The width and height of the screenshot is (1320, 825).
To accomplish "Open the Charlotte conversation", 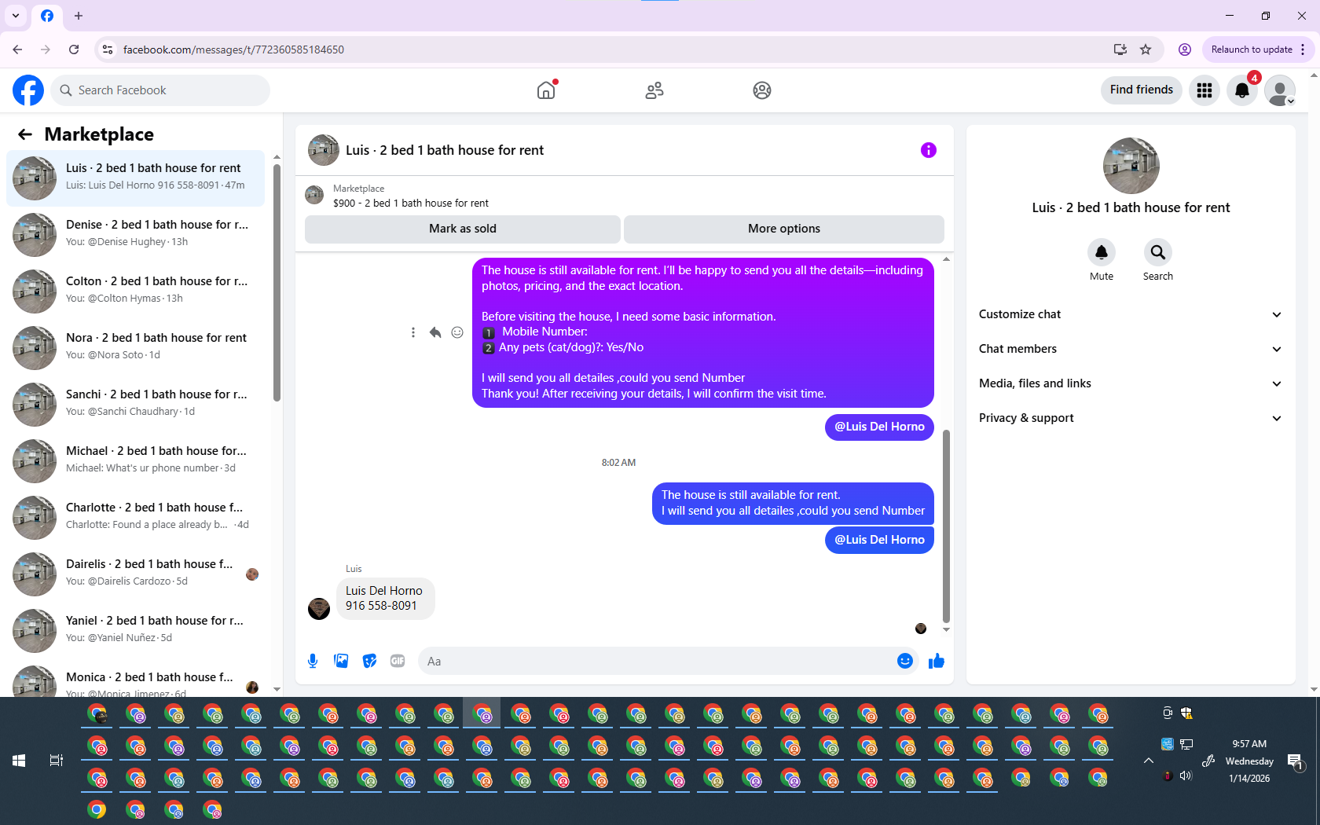I will [x=135, y=518].
